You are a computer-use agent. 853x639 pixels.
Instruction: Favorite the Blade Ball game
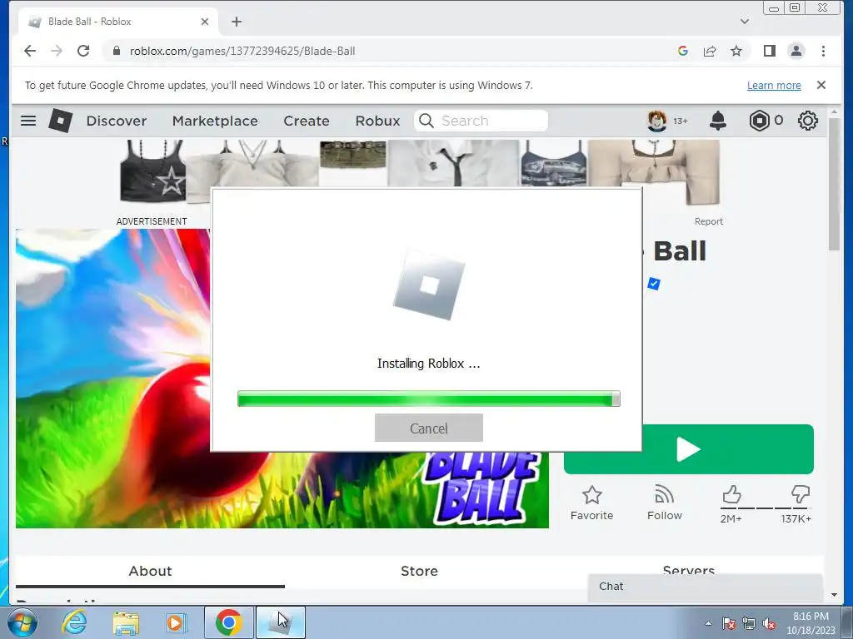592,503
